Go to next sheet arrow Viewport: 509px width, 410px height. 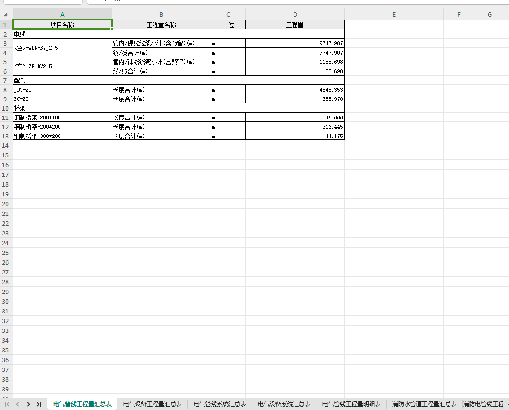pos(28,404)
